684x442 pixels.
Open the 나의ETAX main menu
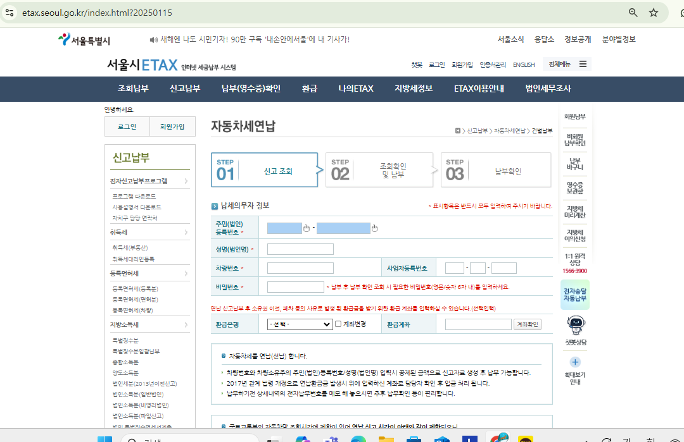[x=356, y=89]
